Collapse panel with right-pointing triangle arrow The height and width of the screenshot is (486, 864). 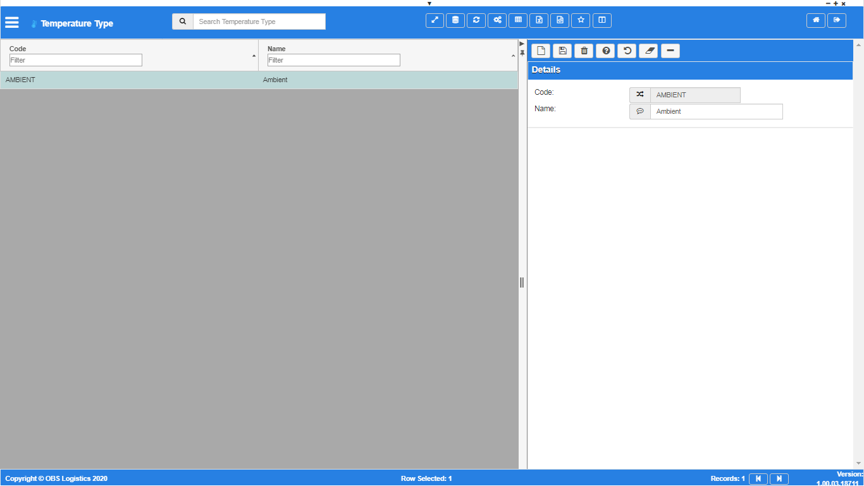[522, 44]
